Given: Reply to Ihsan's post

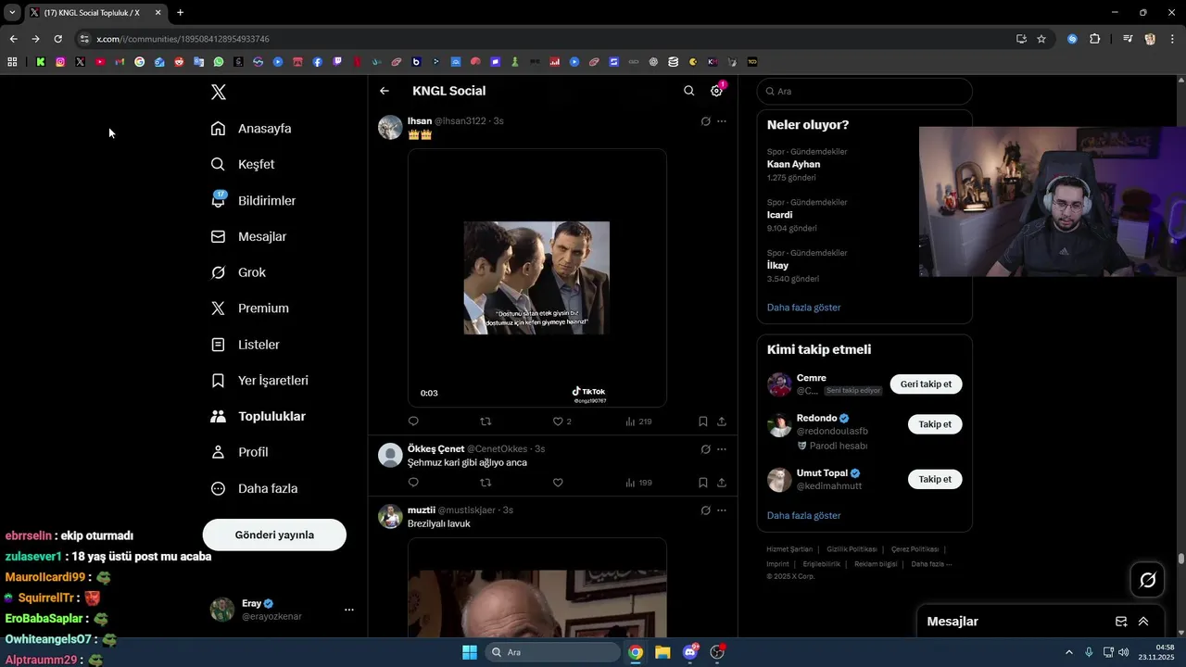Looking at the screenshot, I should (x=413, y=422).
